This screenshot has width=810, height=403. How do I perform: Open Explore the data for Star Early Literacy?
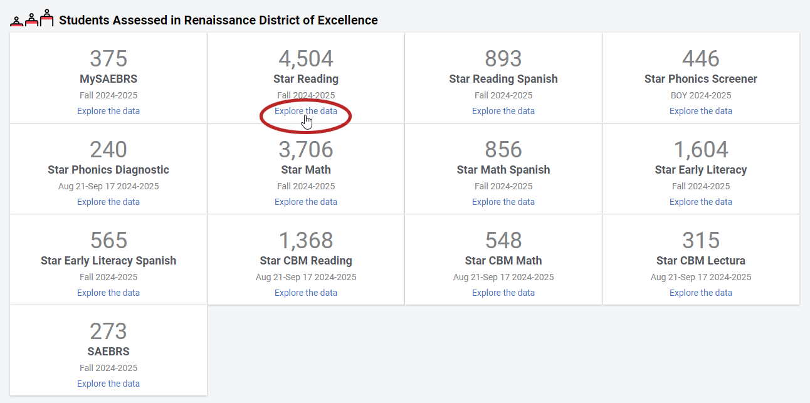701,202
